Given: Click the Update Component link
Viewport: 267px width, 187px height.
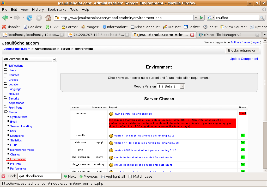Looking at the screenshot, I should tap(244, 59).
